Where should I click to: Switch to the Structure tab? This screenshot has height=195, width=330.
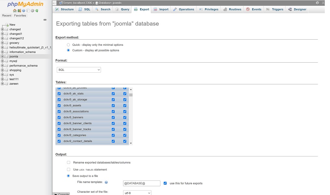pos(64,9)
